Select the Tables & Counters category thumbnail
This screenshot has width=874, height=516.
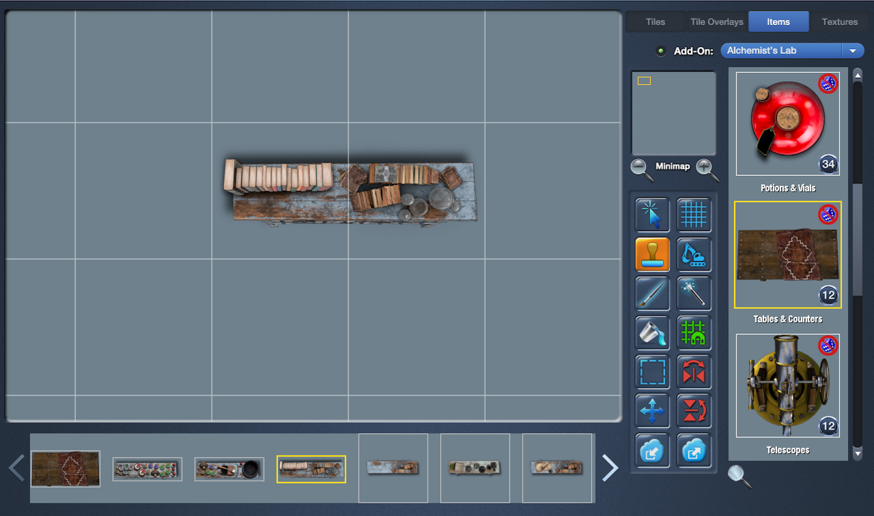[x=788, y=254]
